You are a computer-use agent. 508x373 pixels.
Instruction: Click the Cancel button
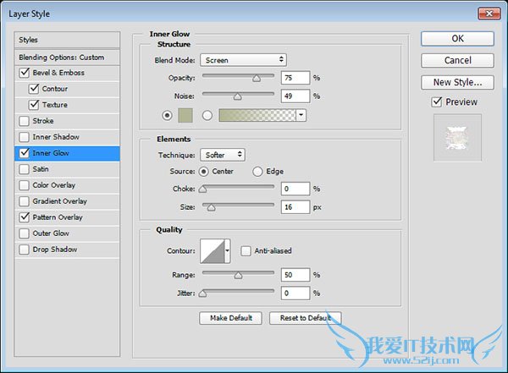coord(457,60)
